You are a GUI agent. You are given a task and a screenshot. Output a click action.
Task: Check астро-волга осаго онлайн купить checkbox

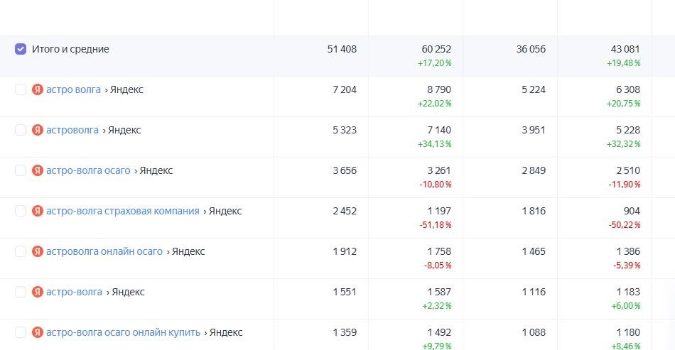pyautogui.click(x=20, y=332)
